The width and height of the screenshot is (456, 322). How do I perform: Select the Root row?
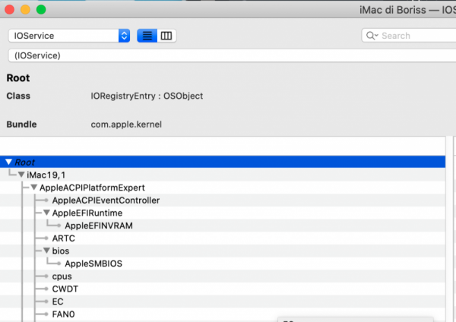click(223, 162)
